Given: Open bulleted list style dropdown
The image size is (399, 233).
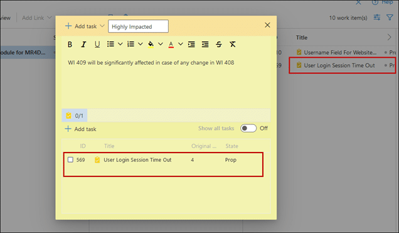Looking at the screenshot, I should click(120, 44).
